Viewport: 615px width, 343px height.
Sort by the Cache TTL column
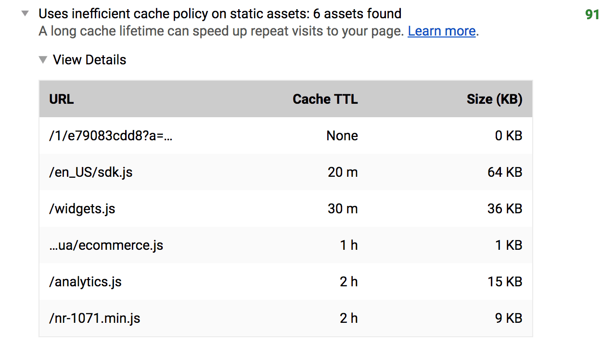click(x=325, y=99)
